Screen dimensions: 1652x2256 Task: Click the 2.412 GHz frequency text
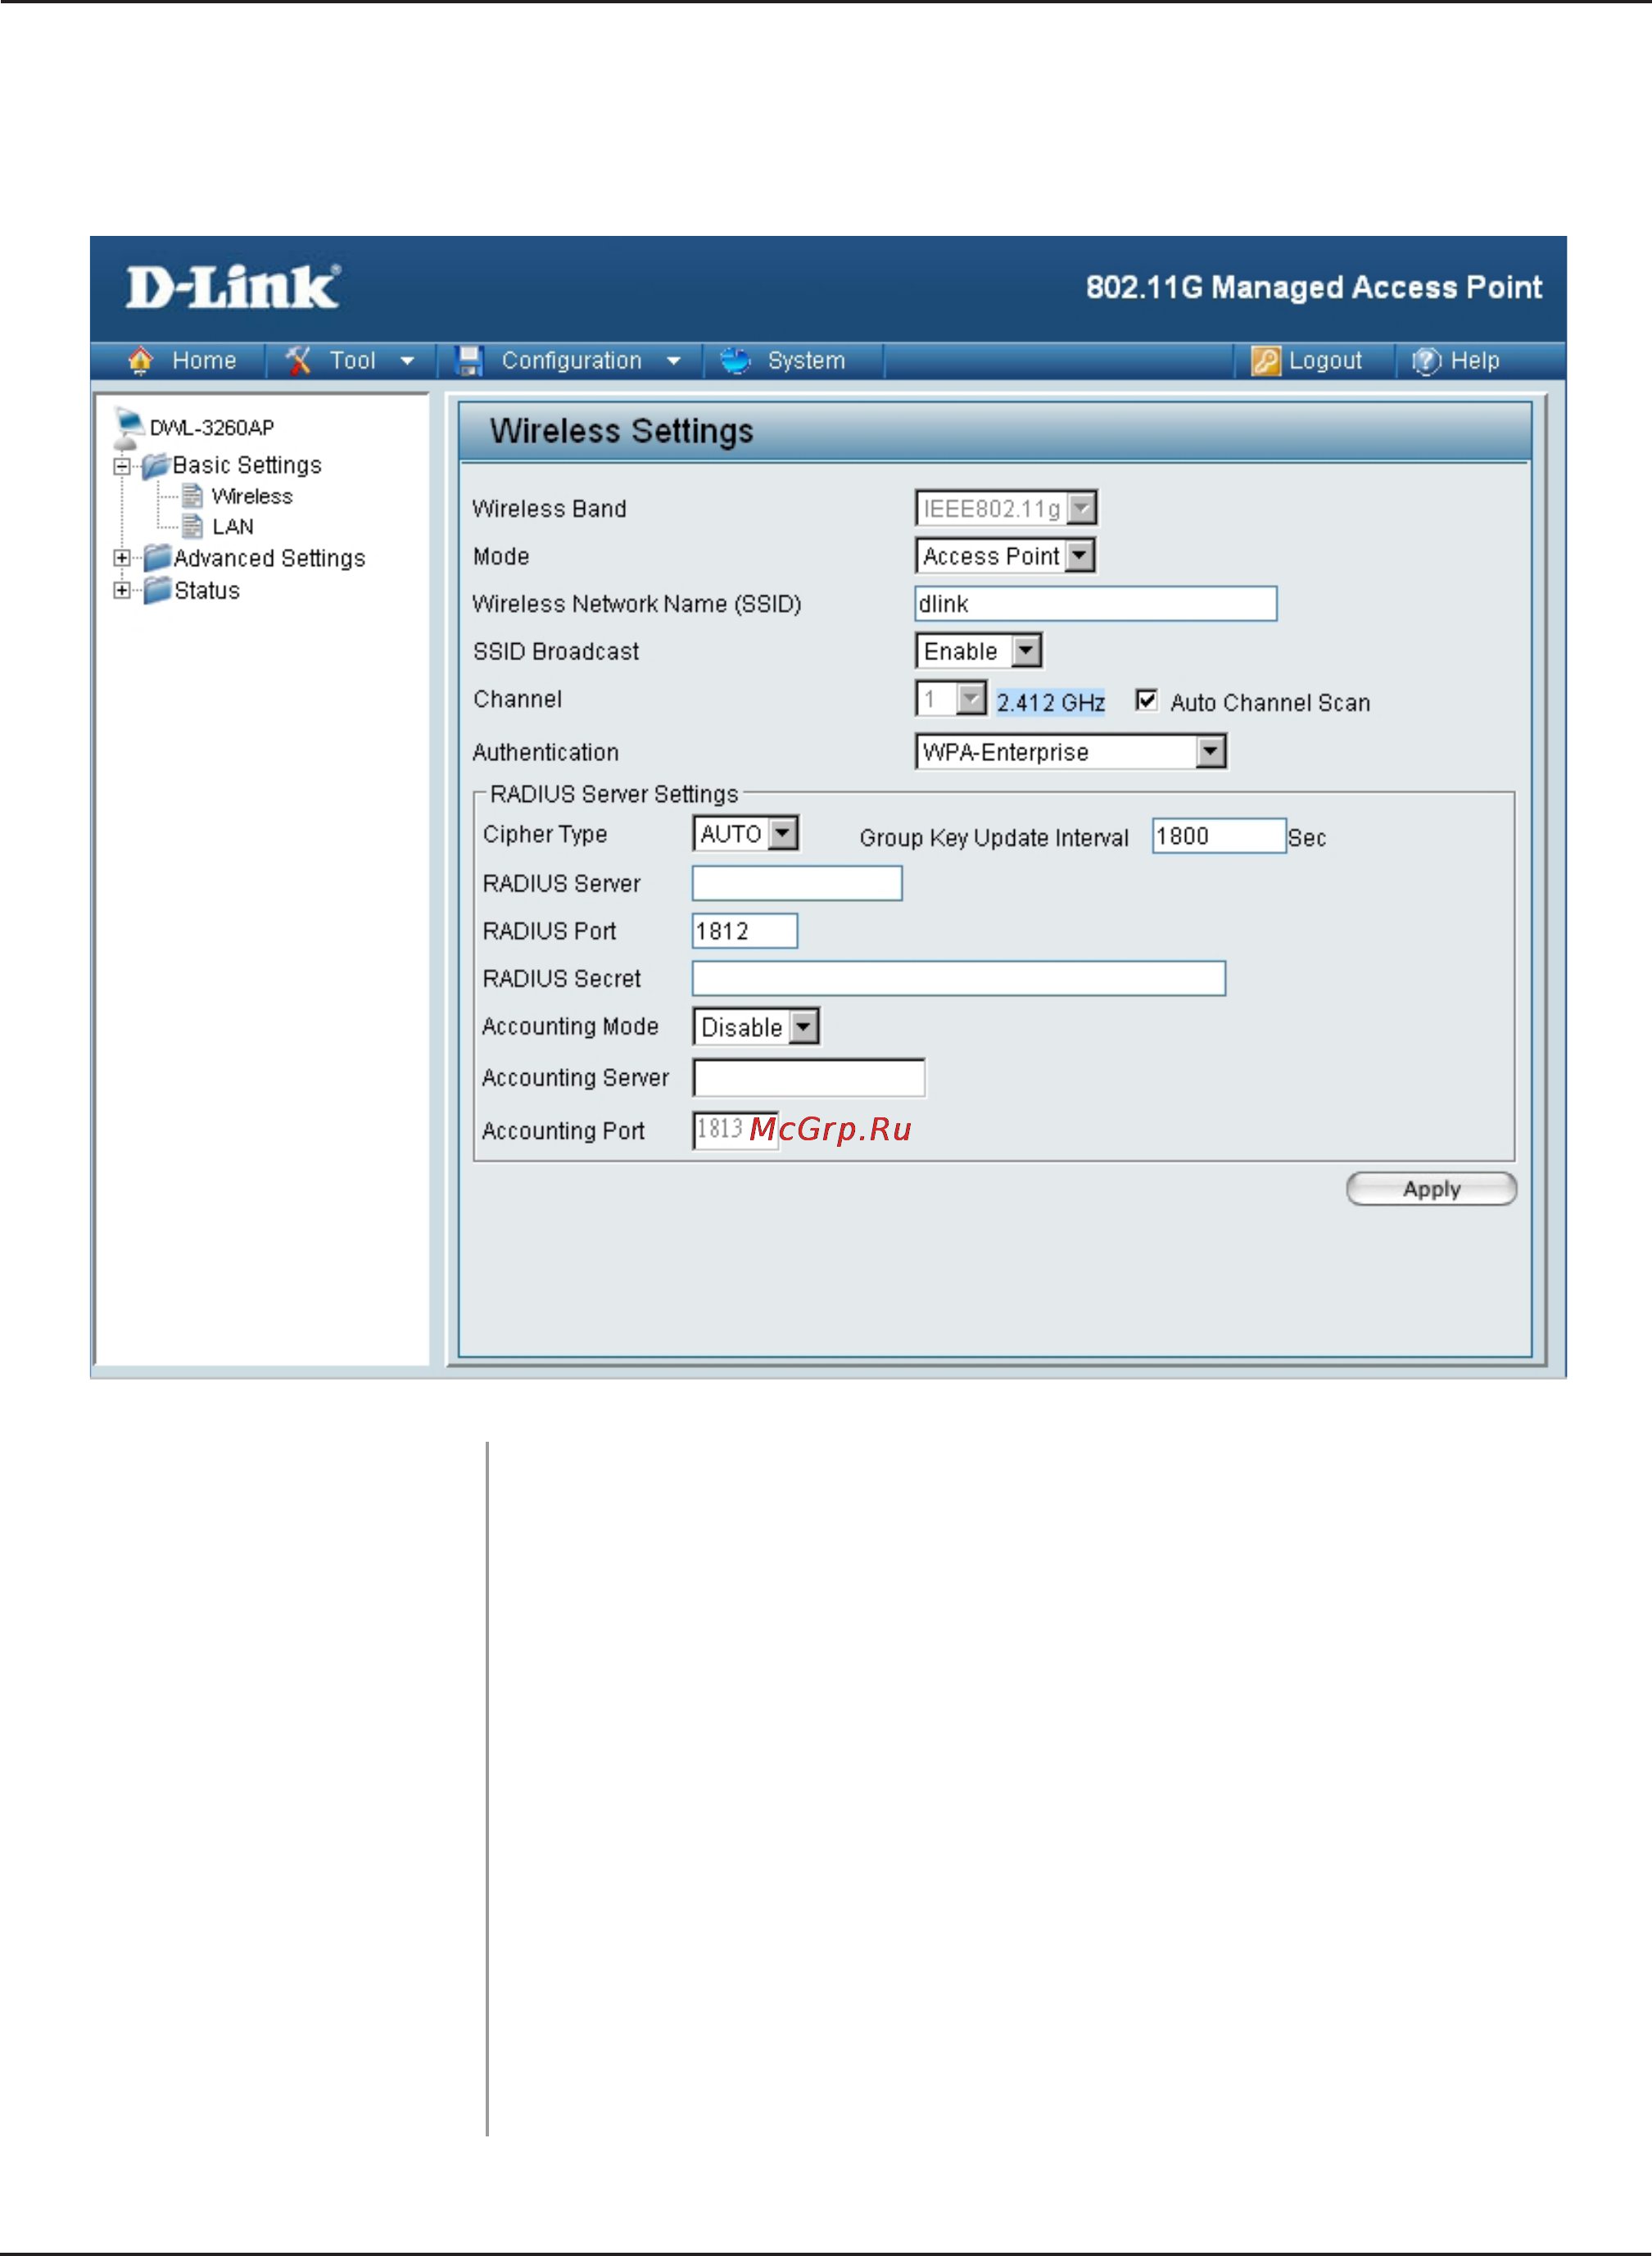pyautogui.click(x=1050, y=703)
